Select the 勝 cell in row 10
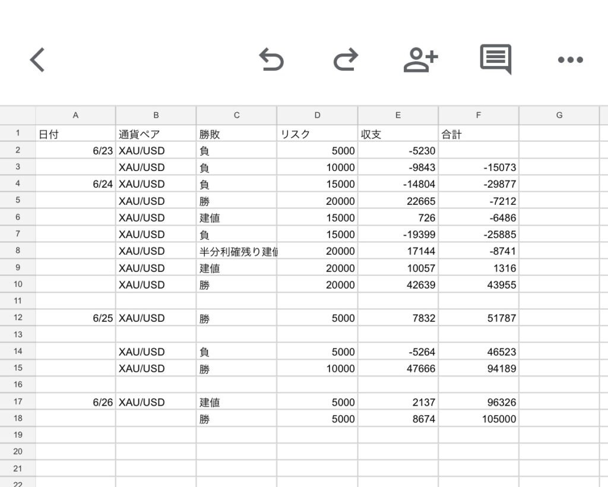608x487 pixels. (236, 284)
